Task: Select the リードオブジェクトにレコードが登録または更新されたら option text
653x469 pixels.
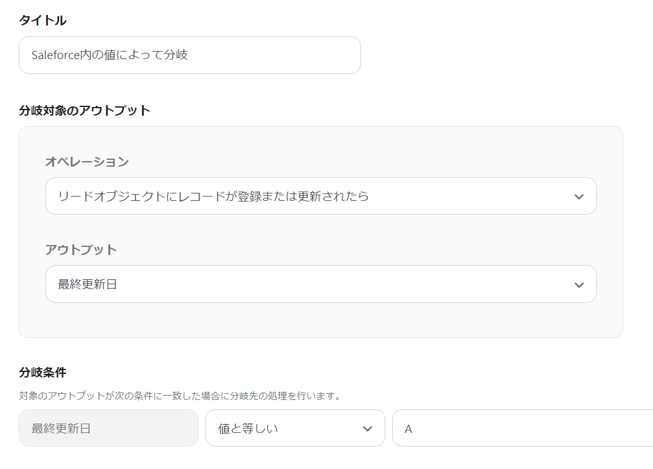Action: pos(214,197)
